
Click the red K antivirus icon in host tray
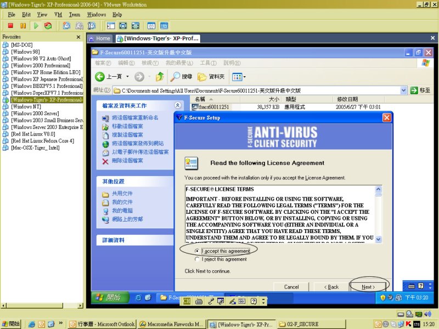click(408, 324)
